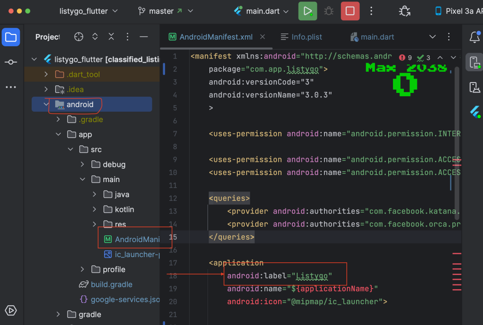Open the Project tool window folder icon
This screenshot has height=325, width=483.
(11, 37)
